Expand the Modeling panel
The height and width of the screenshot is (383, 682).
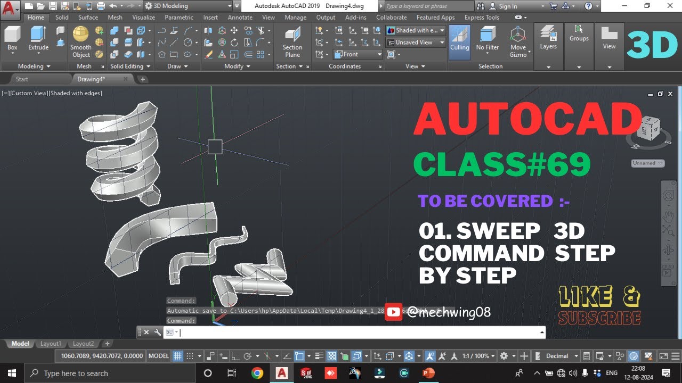[34, 66]
